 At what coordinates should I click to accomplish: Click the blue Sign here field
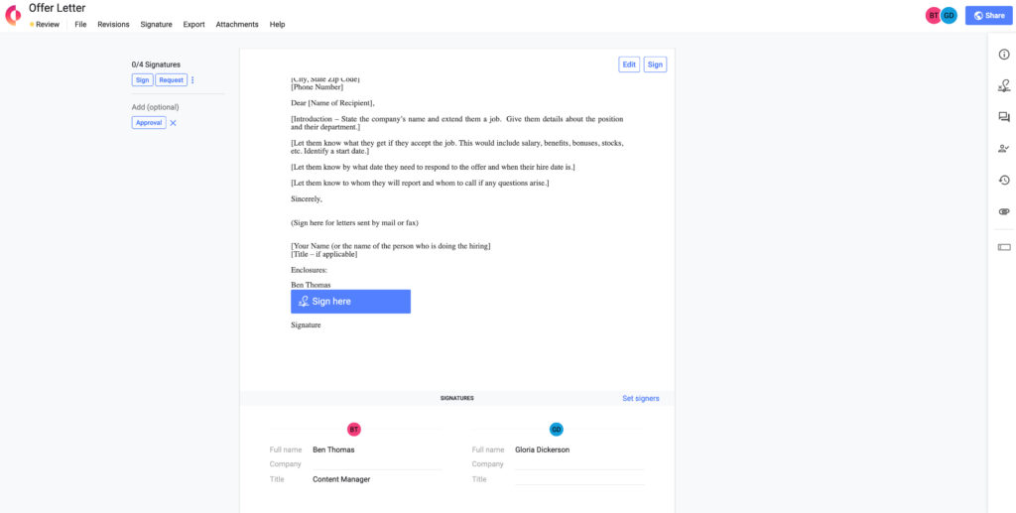(x=350, y=302)
